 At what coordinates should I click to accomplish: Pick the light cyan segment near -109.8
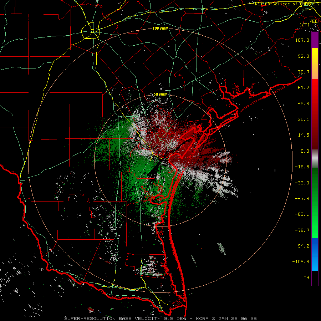[315, 263]
